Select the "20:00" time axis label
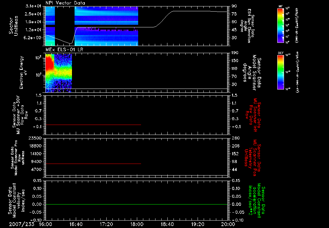The image size is (329, 228). click(x=228, y=224)
